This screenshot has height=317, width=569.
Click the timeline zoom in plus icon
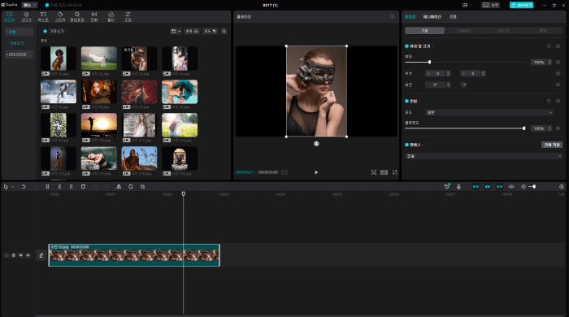(x=562, y=186)
